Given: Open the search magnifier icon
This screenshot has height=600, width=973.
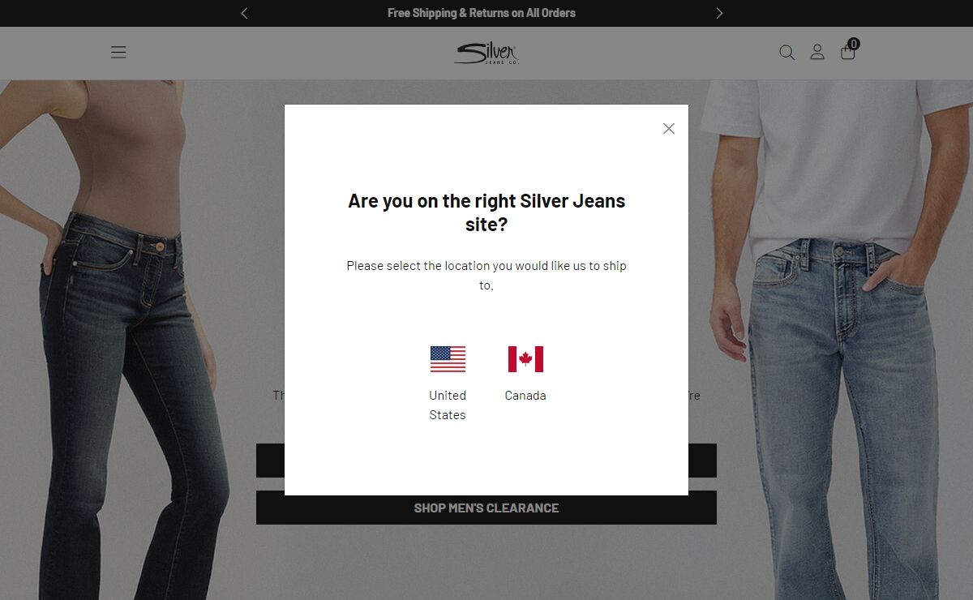Looking at the screenshot, I should (x=787, y=53).
